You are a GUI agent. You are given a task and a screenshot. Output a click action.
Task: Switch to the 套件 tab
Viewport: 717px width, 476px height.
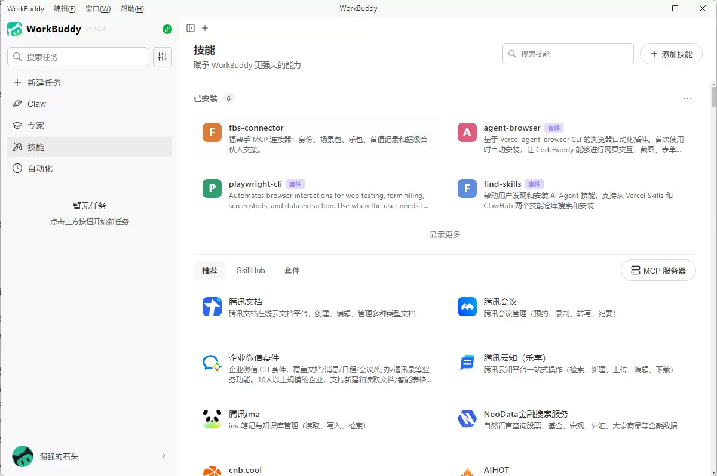292,271
